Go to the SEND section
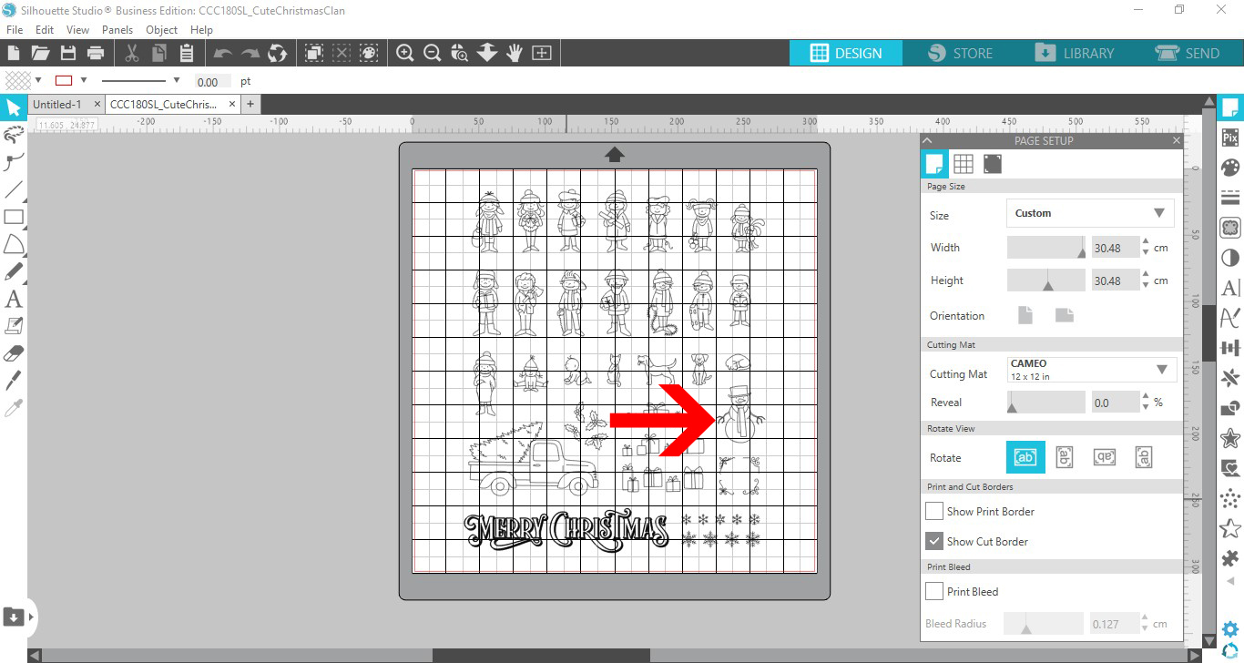Screen dimensions: 1244x663 click(1188, 53)
